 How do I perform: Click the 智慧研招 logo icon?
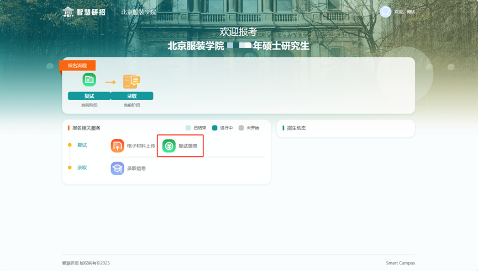[68, 12]
